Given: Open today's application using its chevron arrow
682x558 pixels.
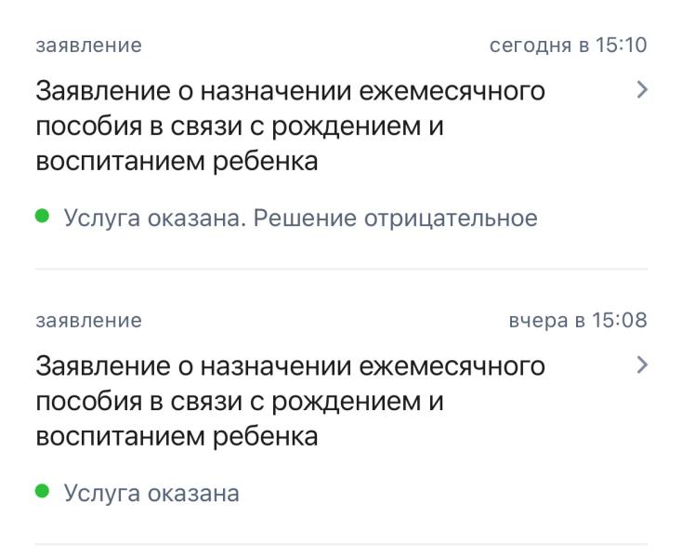Looking at the screenshot, I should click(640, 90).
